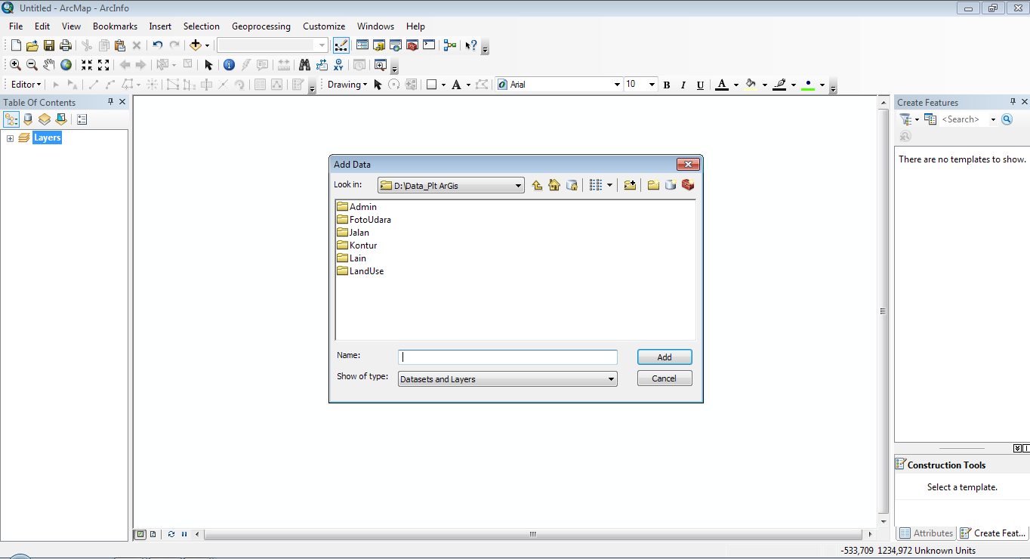This screenshot has width=1030, height=559.
Task: Open the ModelBuilder window icon
Action: click(x=450, y=45)
